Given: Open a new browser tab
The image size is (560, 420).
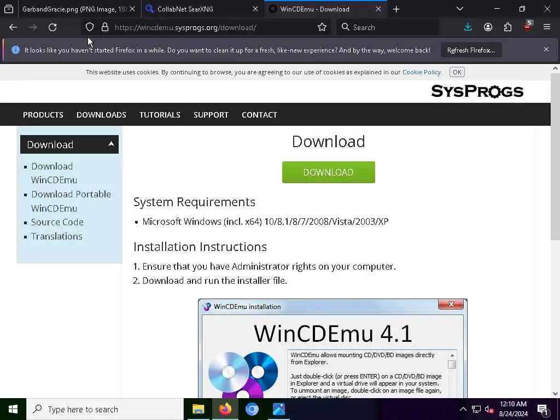Looking at the screenshot, I should (x=396, y=9).
